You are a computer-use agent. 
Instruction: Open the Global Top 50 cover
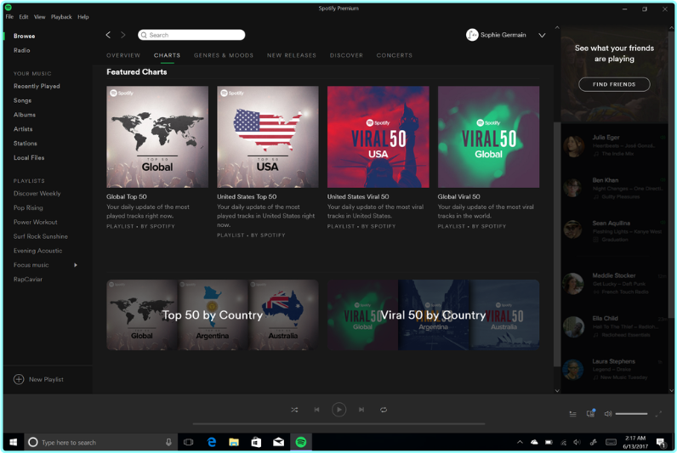157,137
